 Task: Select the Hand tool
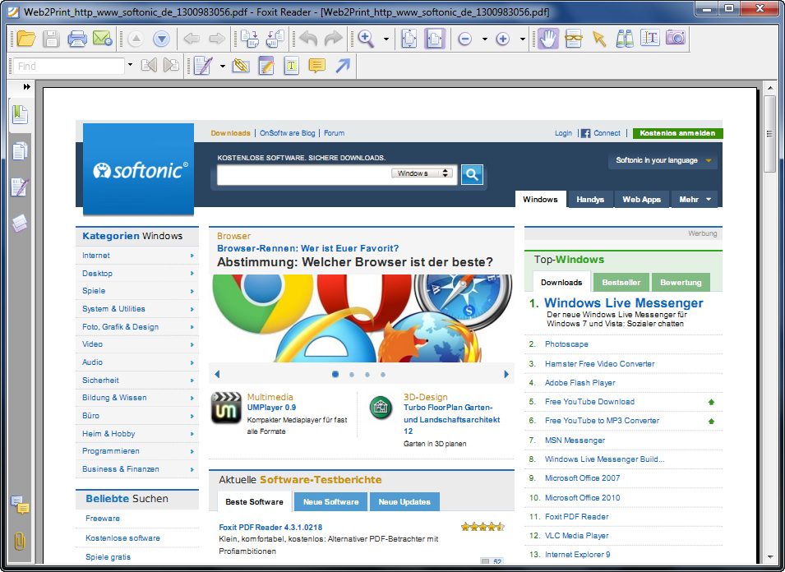(548, 39)
